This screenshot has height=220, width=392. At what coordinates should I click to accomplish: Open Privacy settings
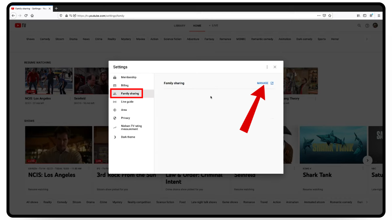[x=131, y=118]
